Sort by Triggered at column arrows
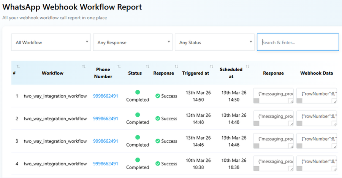342x178 pixels. click(212, 66)
